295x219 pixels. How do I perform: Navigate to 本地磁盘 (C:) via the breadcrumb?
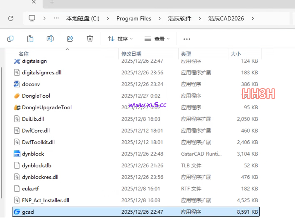click(83, 18)
